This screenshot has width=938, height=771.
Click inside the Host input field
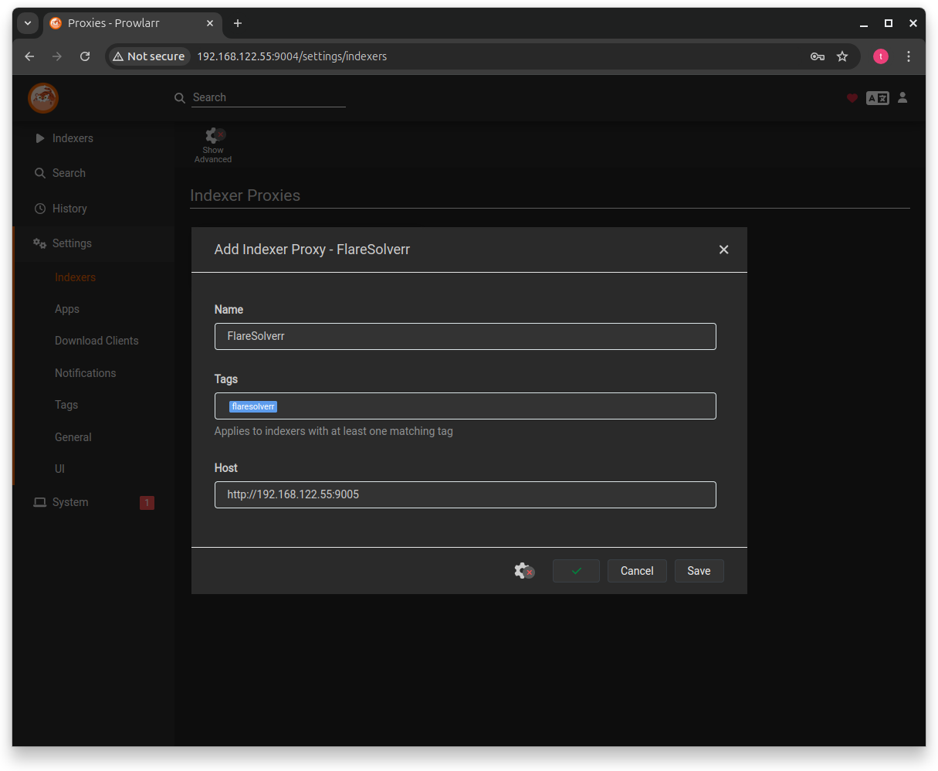tap(465, 494)
